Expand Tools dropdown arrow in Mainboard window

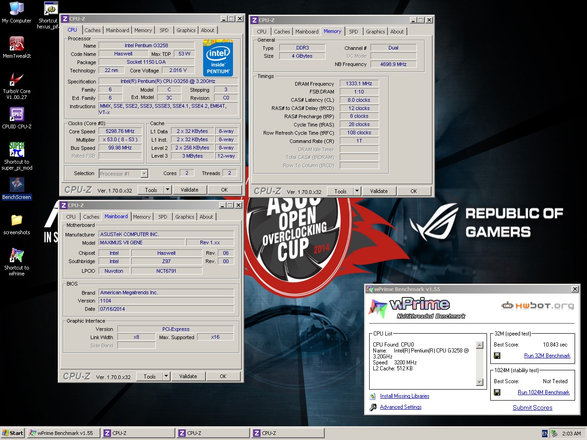click(x=166, y=376)
